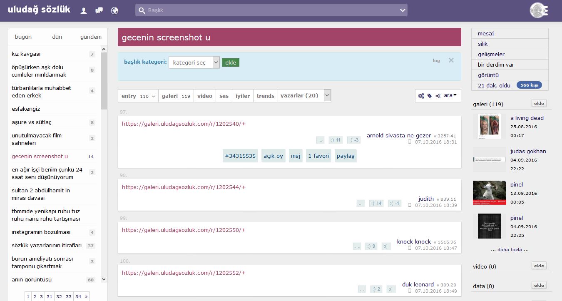Open the 'ara' dropdown menu
The width and height of the screenshot is (562, 301).
(x=450, y=95)
